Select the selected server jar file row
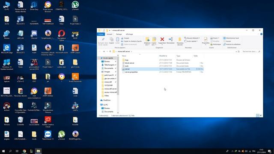The image size is (274, 154). click(x=163, y=69)
